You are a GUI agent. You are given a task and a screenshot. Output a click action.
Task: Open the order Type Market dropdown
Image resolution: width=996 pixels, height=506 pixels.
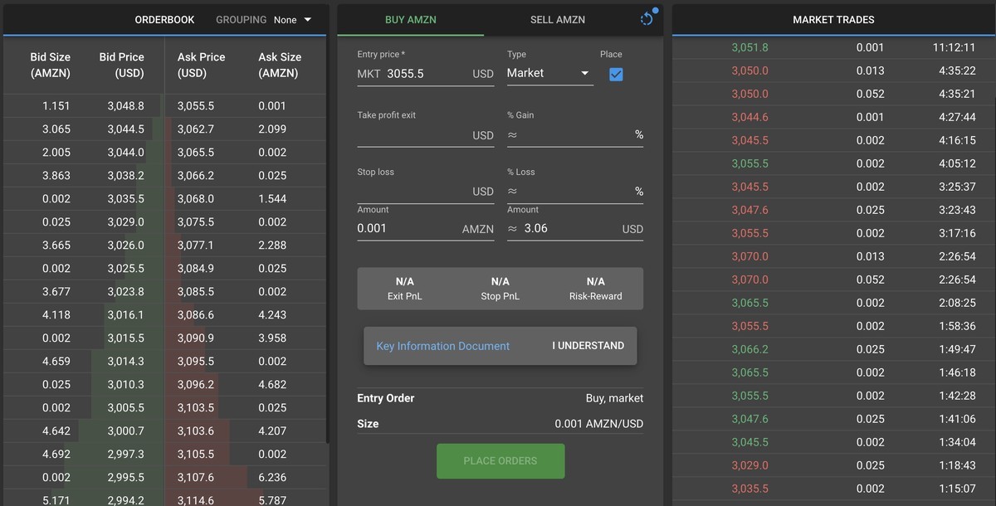[549, 73]
